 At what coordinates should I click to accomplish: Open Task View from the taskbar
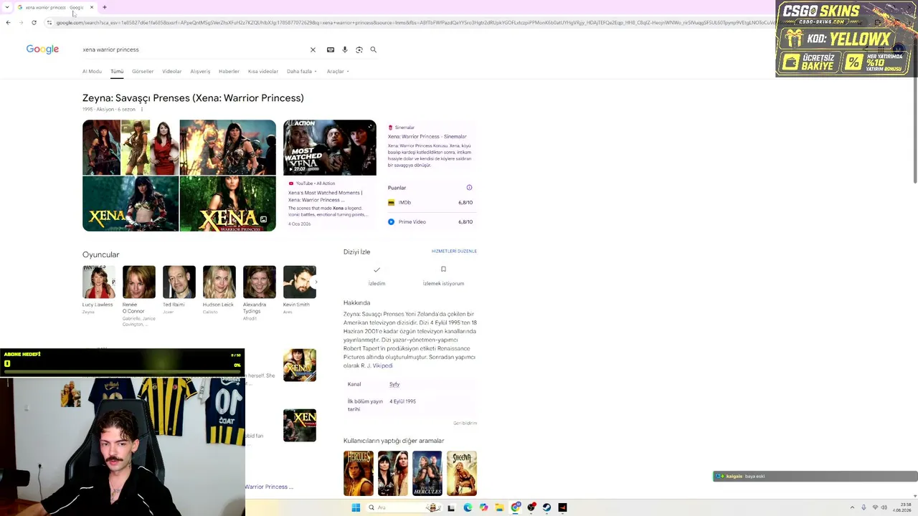pyautogui.click(x=451, y=507)
